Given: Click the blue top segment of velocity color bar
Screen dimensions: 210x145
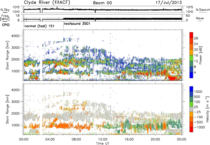Looking at the screenshot, I should coord(191,89).
